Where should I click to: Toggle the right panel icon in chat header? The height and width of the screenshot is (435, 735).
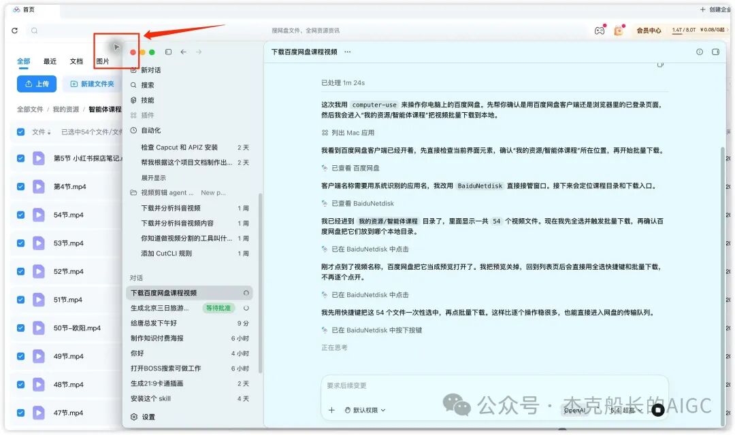click(715, 52)
